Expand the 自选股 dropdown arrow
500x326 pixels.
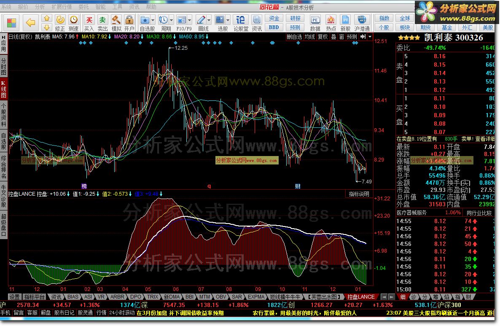(153, 20)
